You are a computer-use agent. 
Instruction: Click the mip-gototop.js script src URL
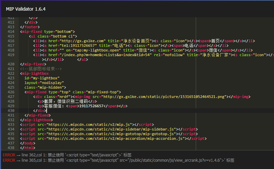click(111, 134)
